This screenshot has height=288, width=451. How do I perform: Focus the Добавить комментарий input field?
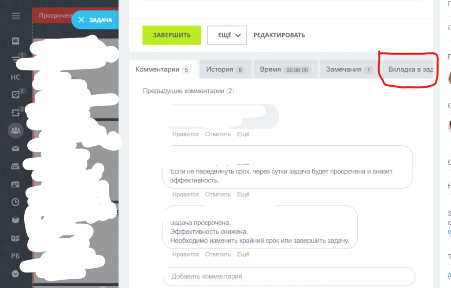point(289,277)
